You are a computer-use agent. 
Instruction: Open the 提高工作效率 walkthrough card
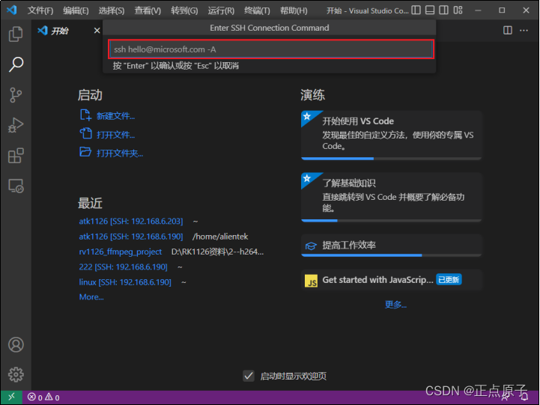coord(391,246)
